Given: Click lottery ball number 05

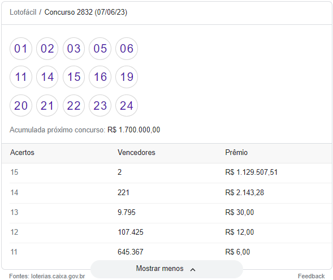Looking at the screenshot, I should 100,49.
